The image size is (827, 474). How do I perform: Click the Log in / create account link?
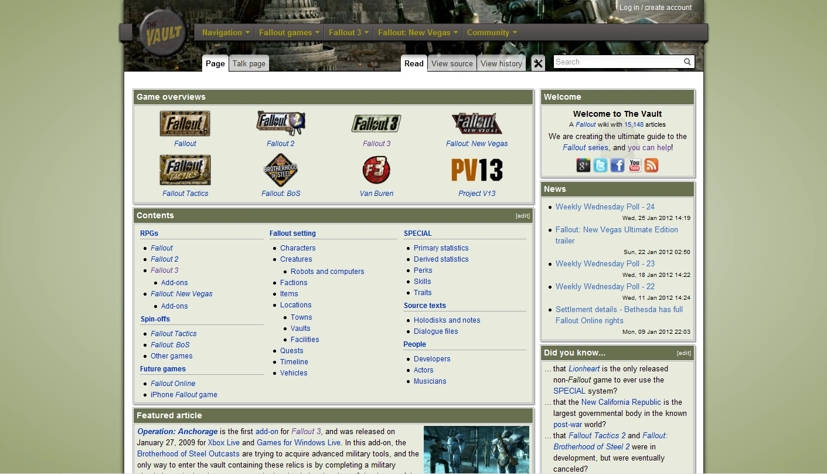pos(655,8)
